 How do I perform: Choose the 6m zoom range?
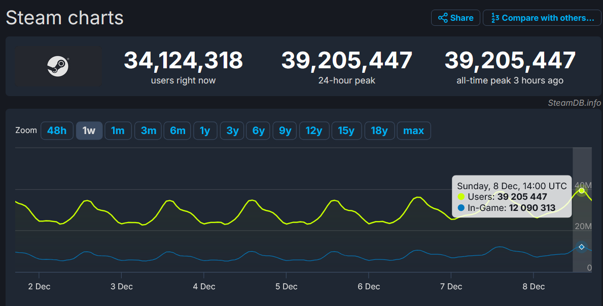pyautogui.click(x=178, y=131)
